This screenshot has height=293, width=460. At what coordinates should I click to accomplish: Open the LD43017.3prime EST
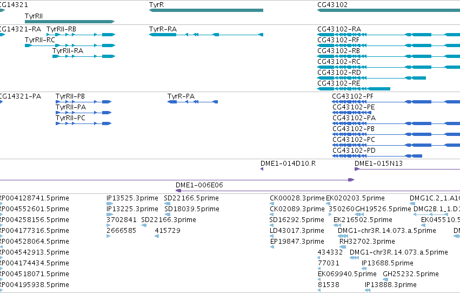(272, 236)
